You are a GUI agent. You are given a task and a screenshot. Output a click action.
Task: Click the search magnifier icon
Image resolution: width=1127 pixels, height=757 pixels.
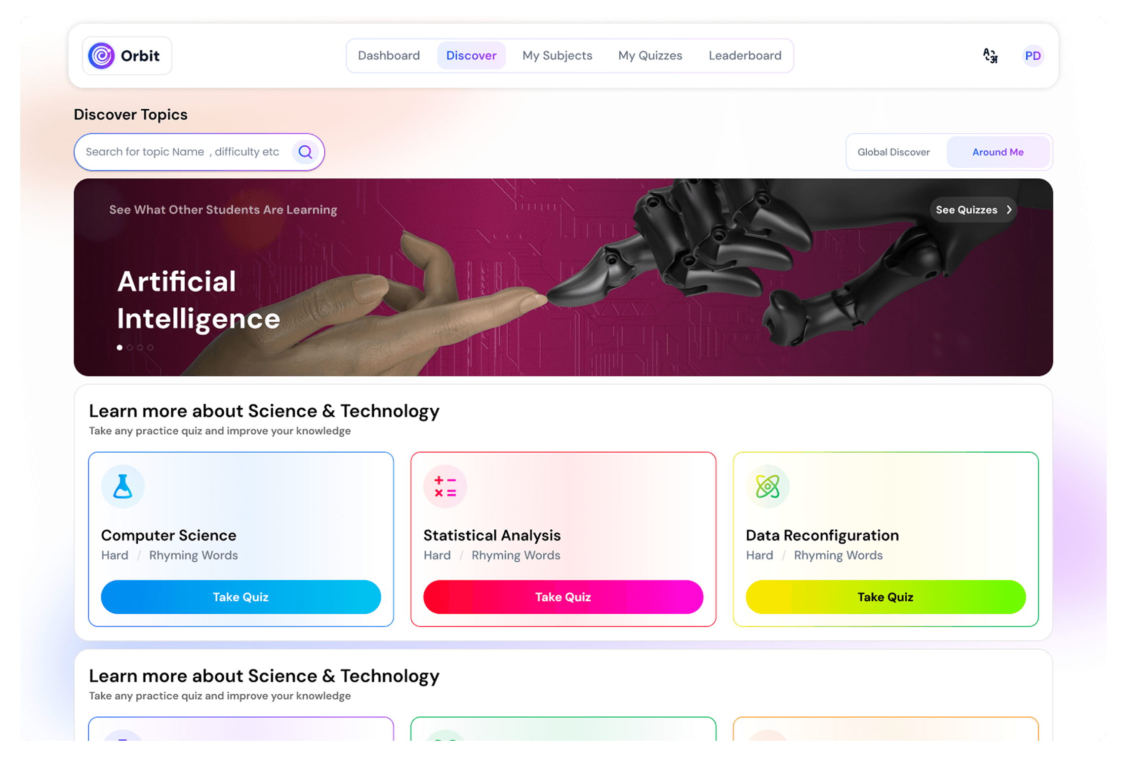(x=305, y=152)
